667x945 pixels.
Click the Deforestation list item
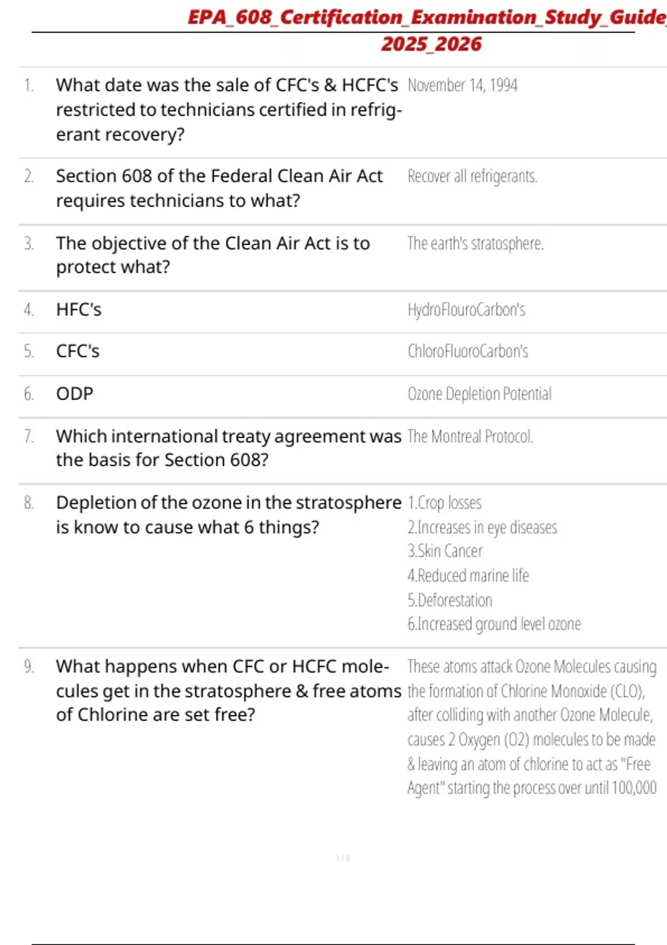tap(450, 600)
